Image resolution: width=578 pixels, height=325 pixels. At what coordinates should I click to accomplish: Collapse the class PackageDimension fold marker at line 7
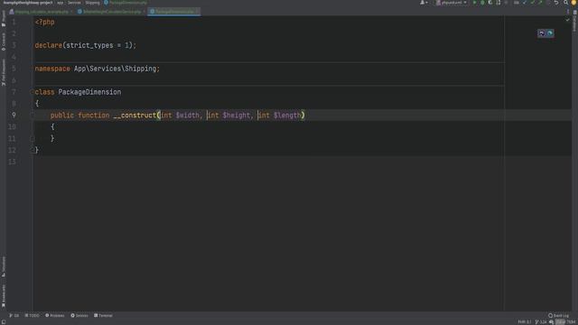pos(33,92)
